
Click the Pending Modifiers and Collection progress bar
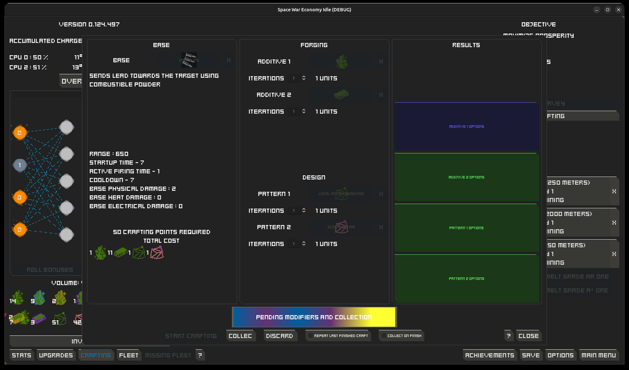pos(314,317)
